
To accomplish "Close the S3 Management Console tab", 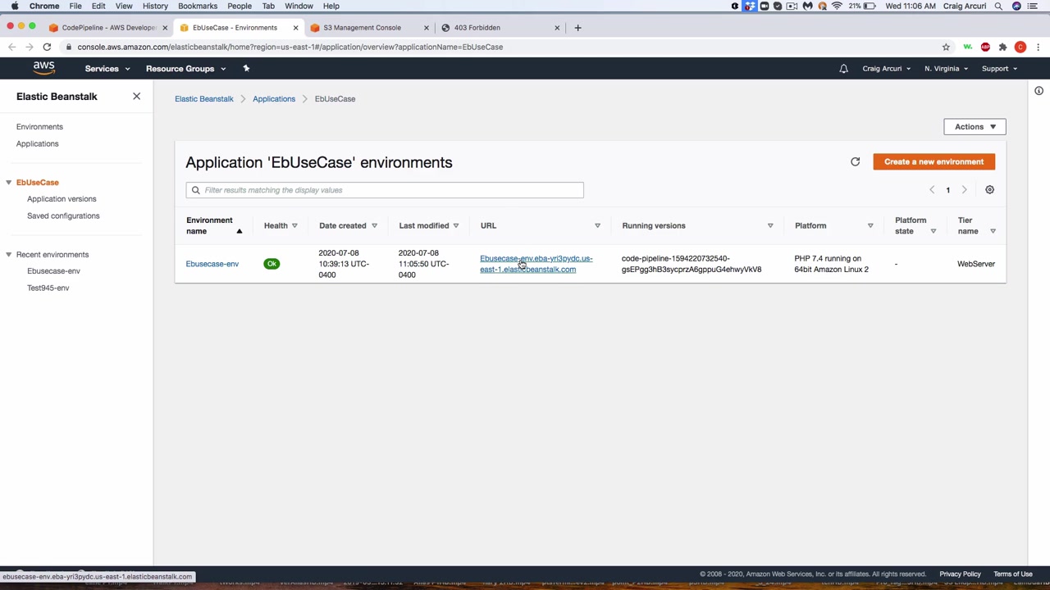I will (x=427, y=28).
